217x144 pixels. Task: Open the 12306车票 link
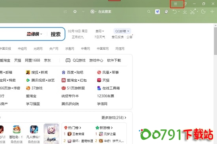(105, 96)
